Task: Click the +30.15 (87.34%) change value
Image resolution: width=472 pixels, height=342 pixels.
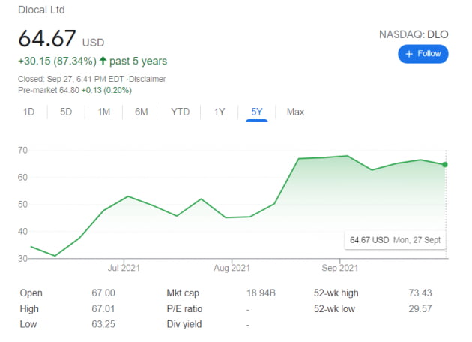Action: coord(57,61)
